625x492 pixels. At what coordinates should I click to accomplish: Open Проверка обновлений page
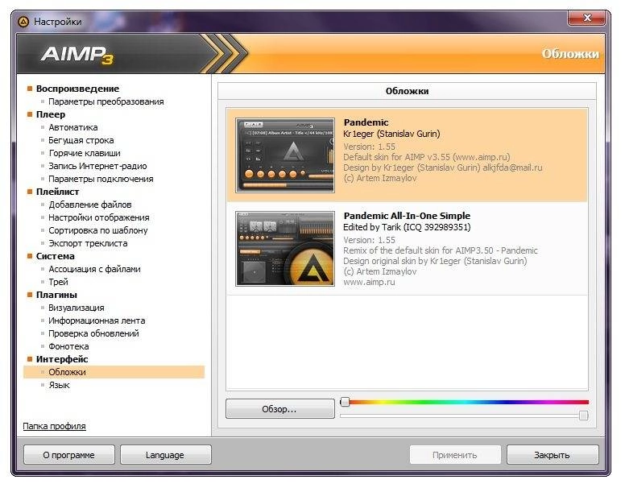click(93, 333)
